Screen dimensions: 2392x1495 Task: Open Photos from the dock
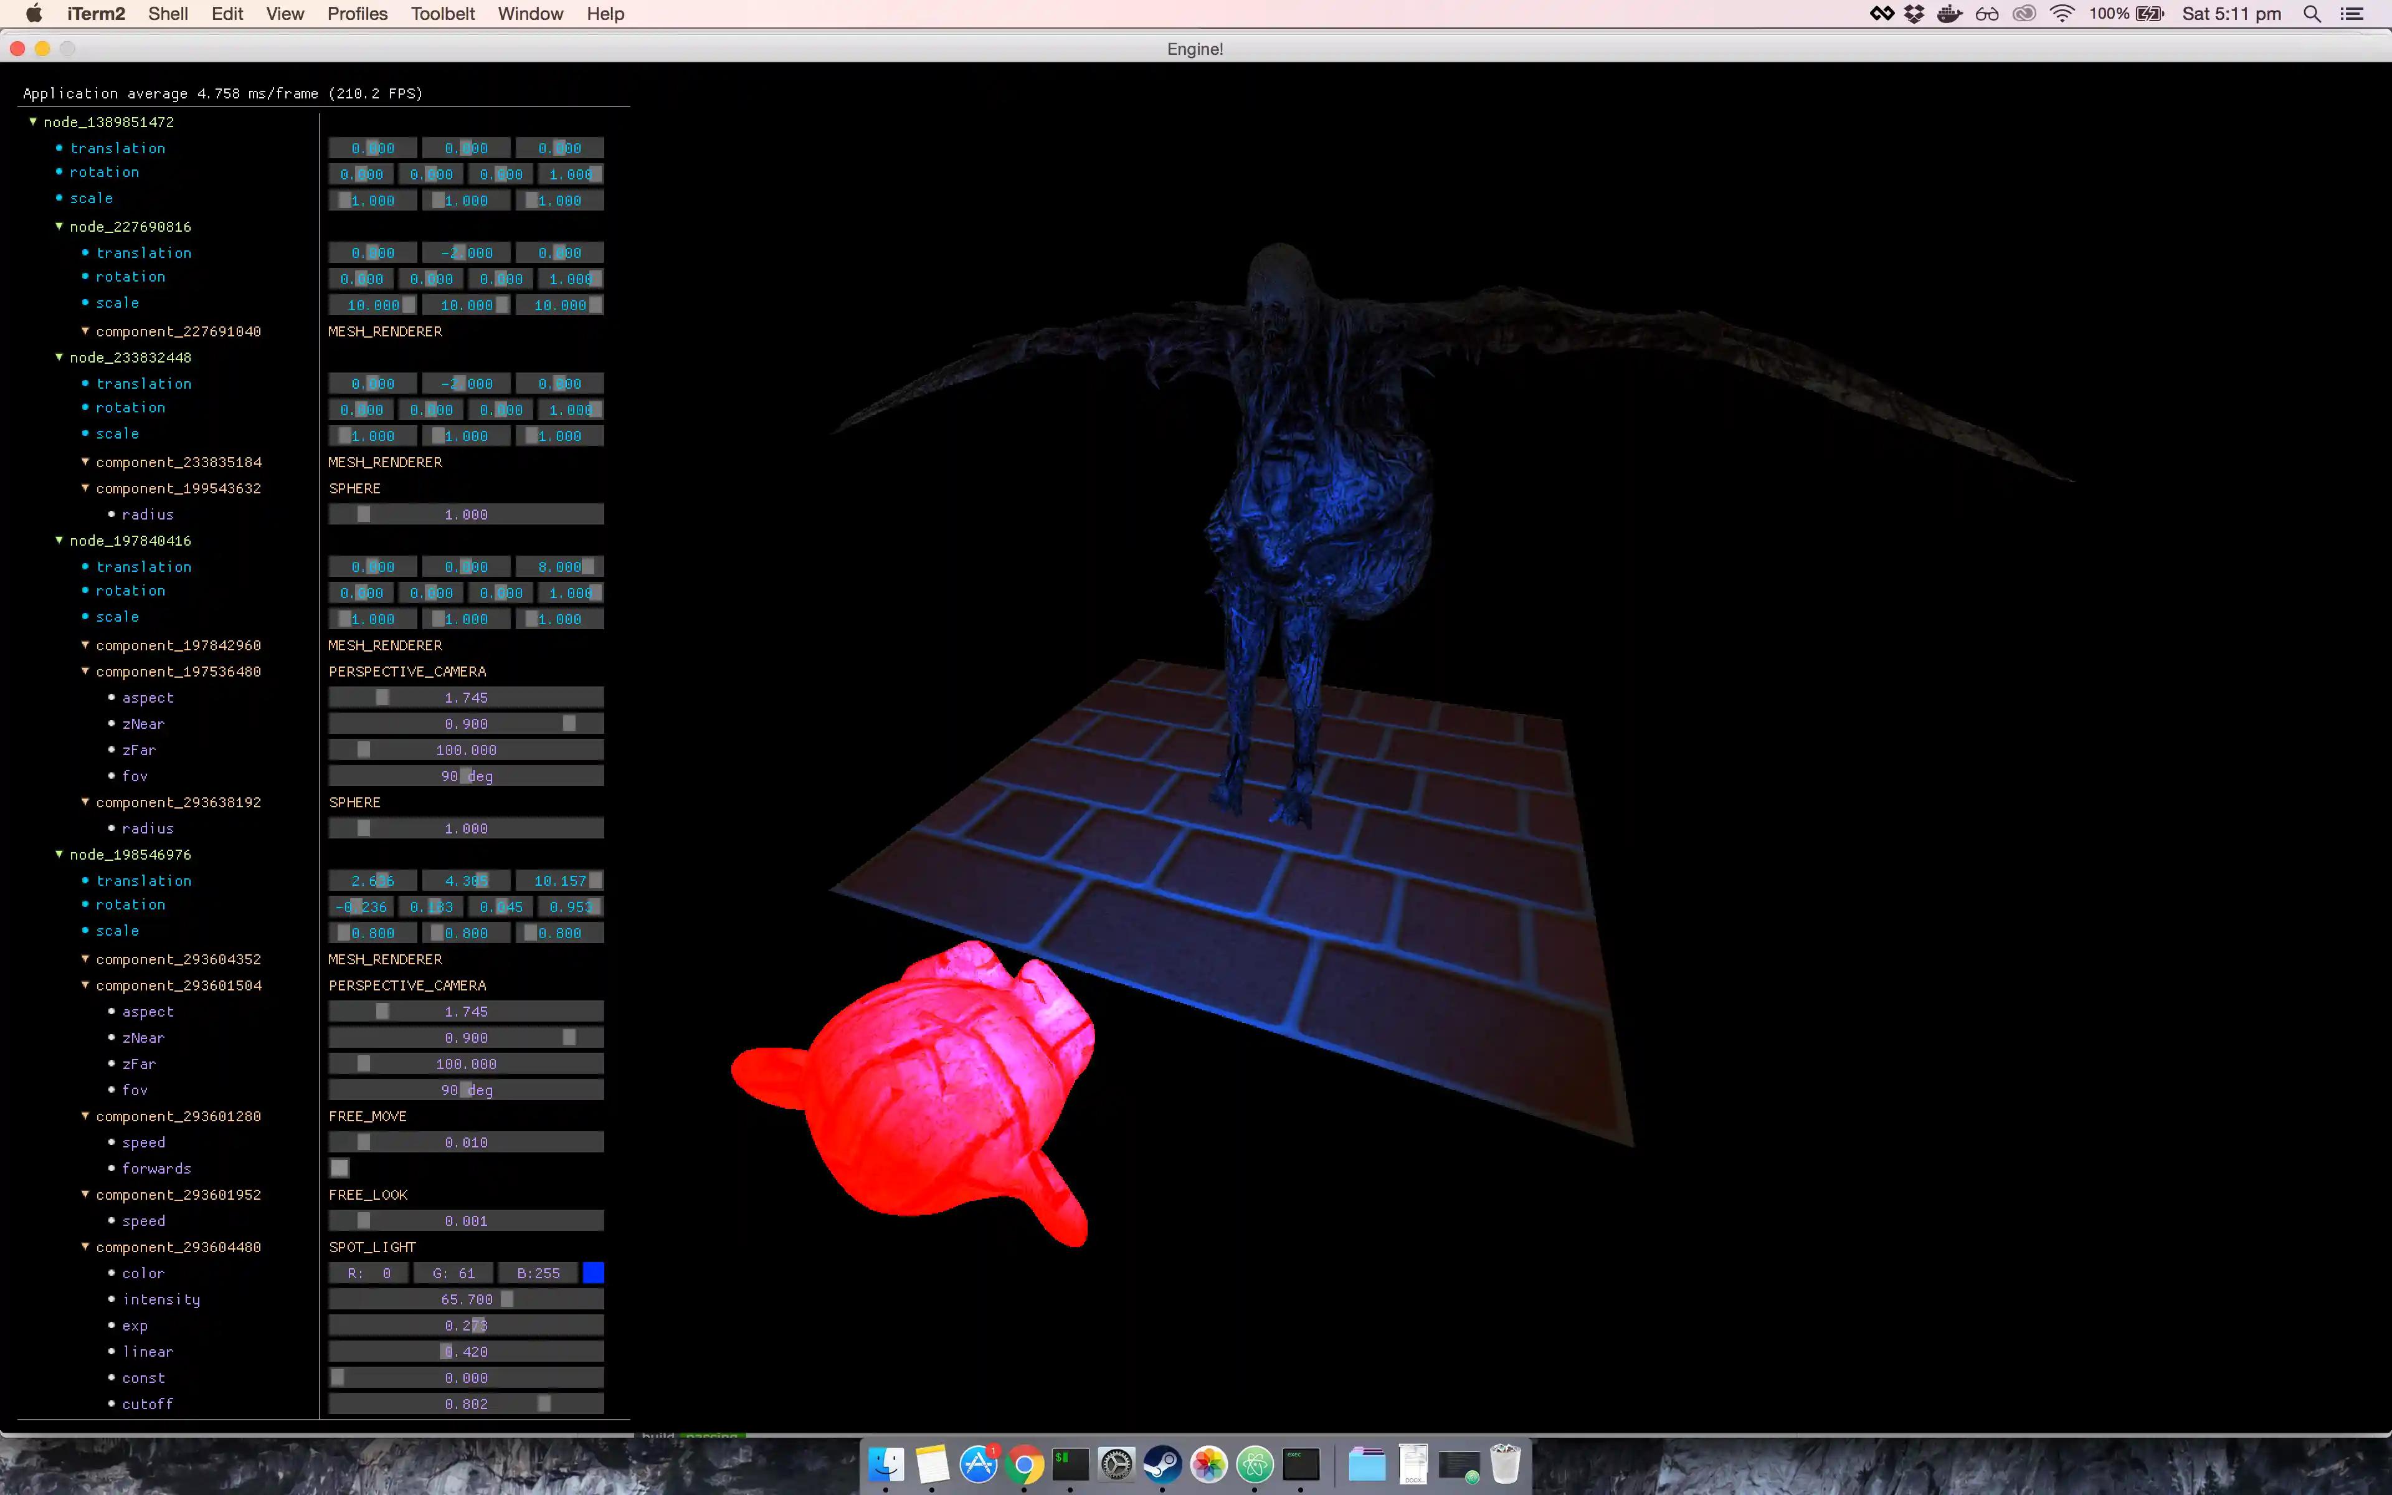pyautogui.click(x=1209, y=1463)
